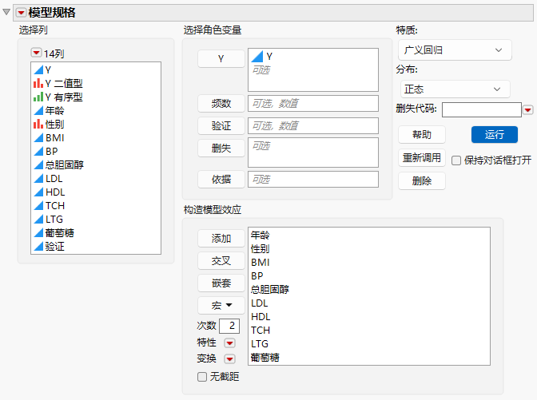
Task: Click the 添加 add effect button
Action: pos(221,238)
